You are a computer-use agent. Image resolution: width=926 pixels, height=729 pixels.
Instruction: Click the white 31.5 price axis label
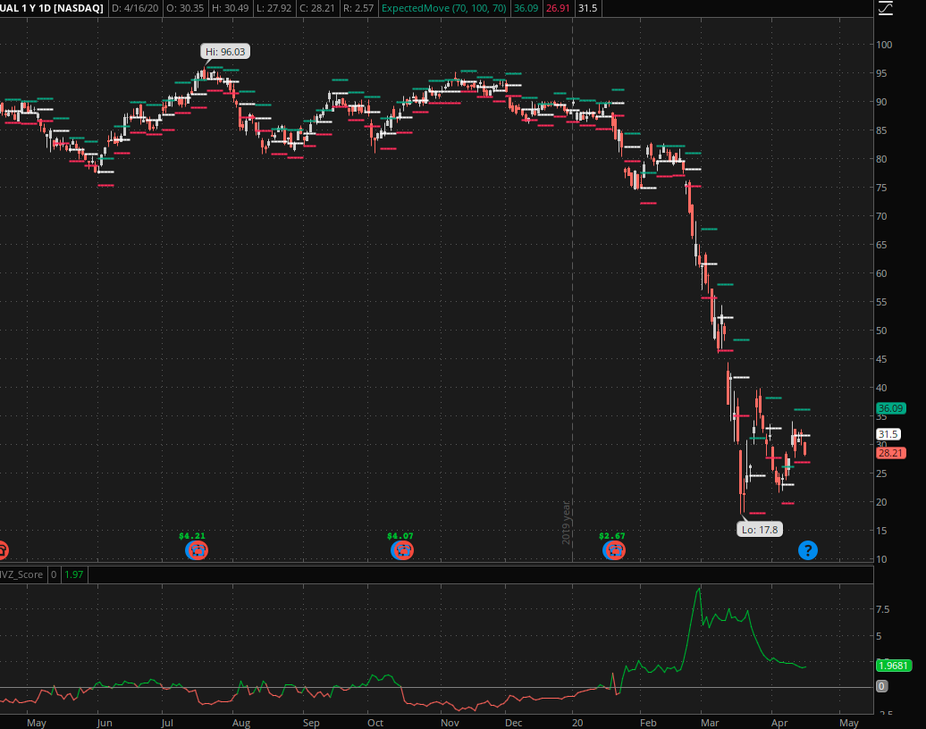click(x=888, y=433)
